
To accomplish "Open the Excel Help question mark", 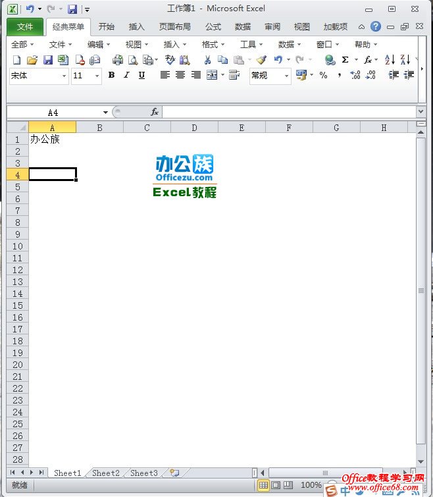I will coord(375,26).
